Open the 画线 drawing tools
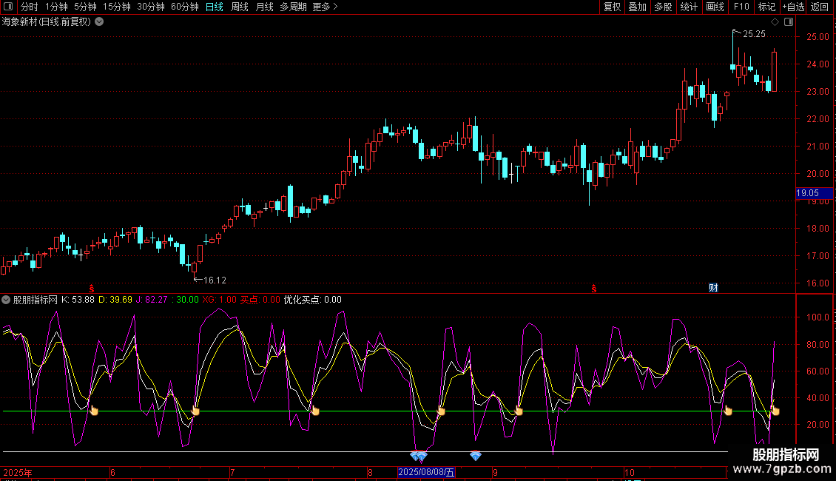 pos(715,7)
